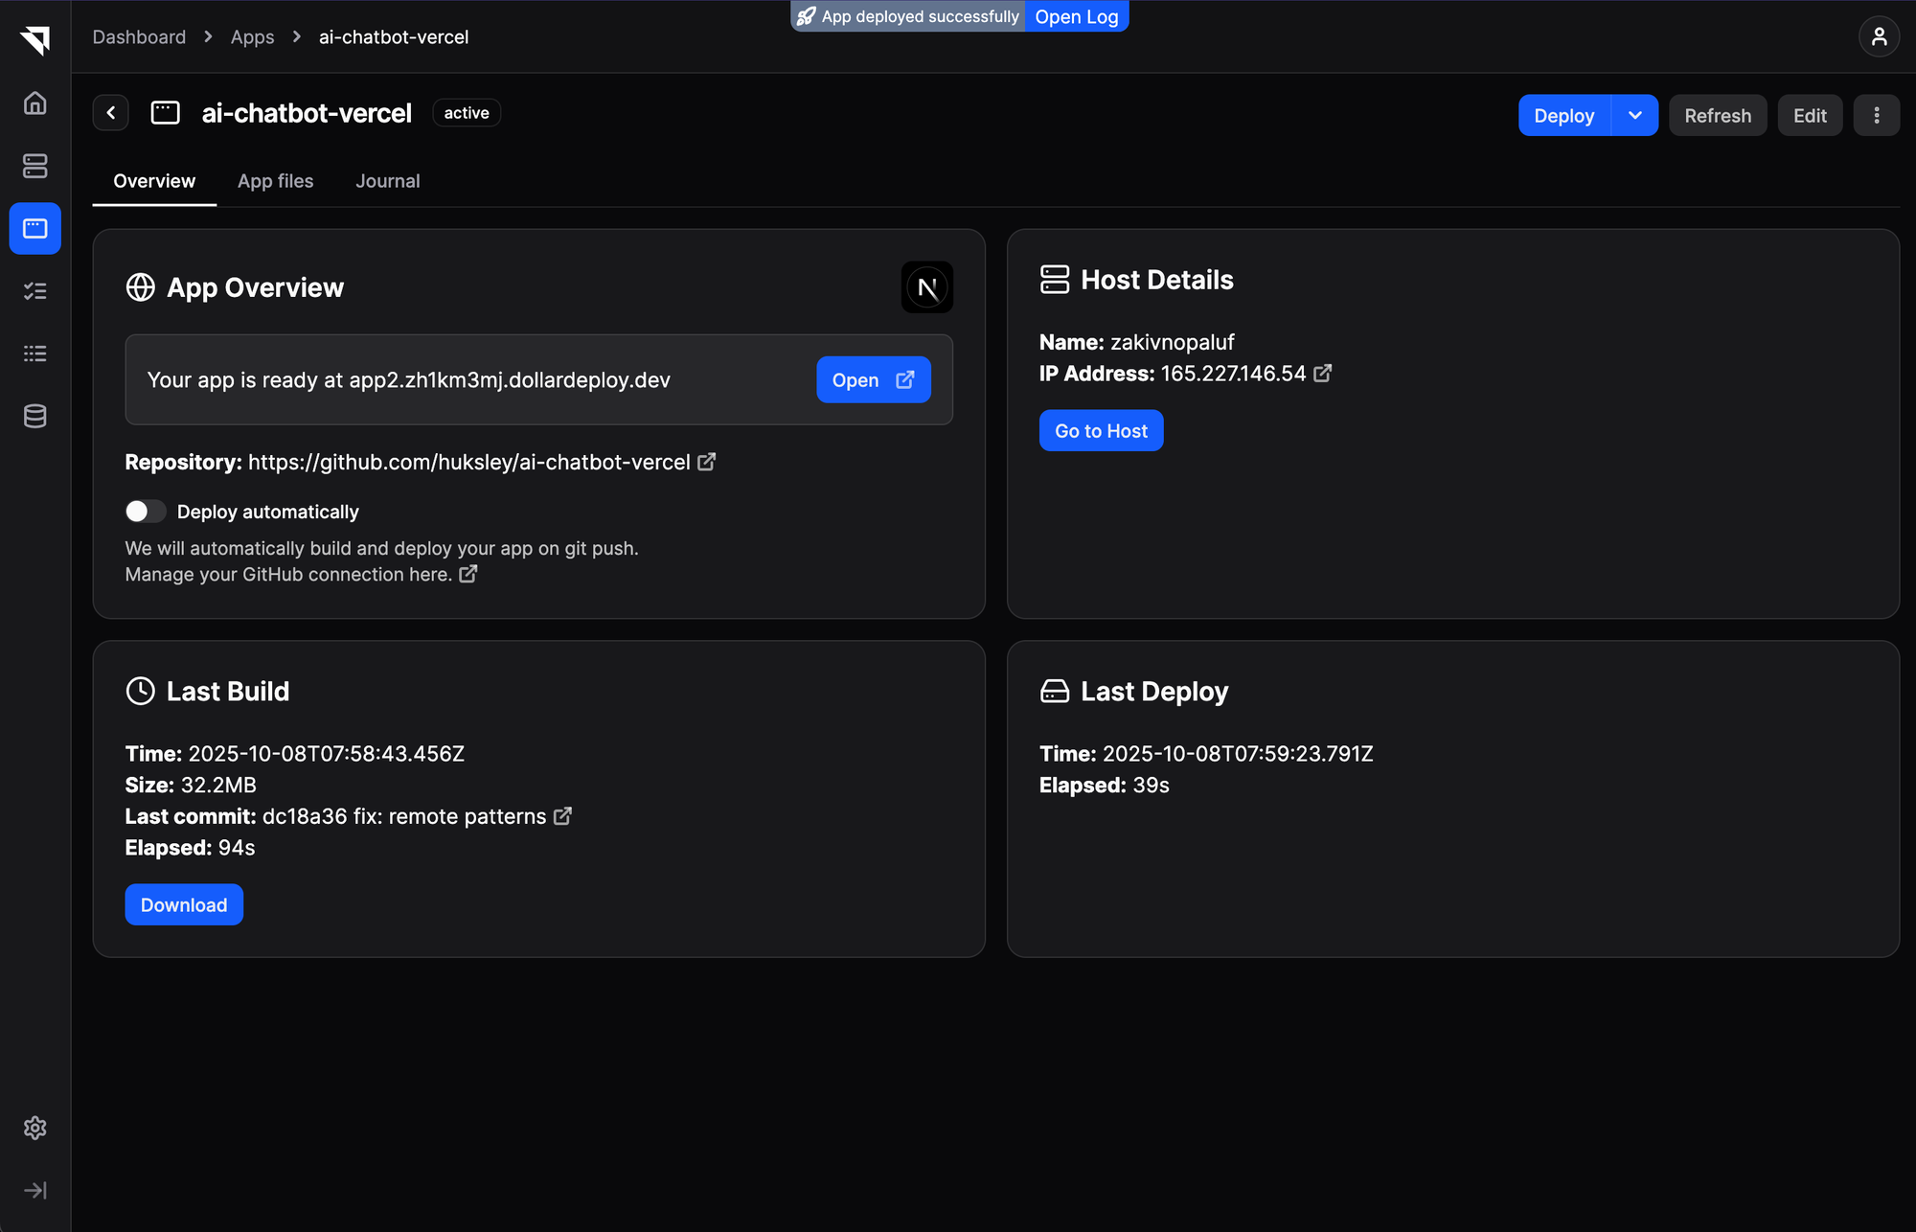Expand the sidebar with the arrow icon
Screen dimensions: 1916x1232
(x=35, y=1190)
